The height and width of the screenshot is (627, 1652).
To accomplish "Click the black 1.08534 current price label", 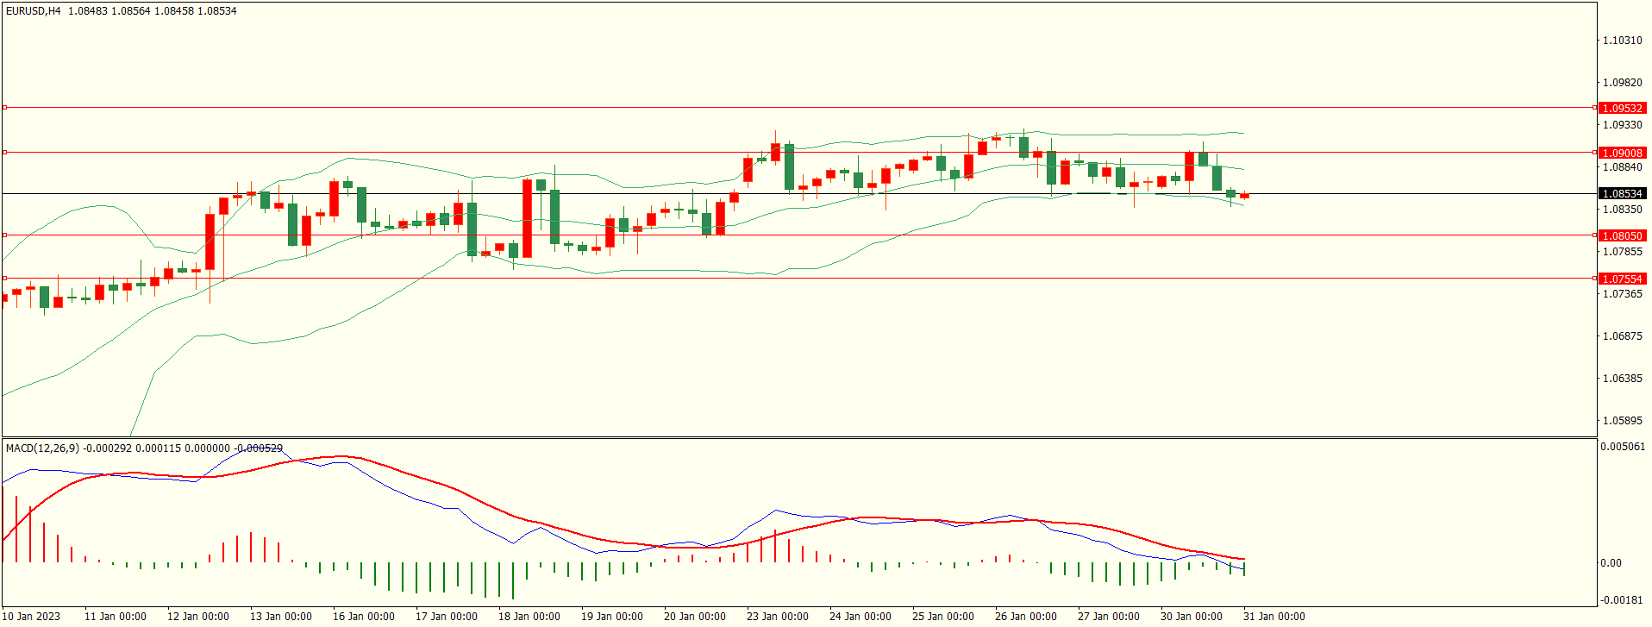I will [1621, 194].
